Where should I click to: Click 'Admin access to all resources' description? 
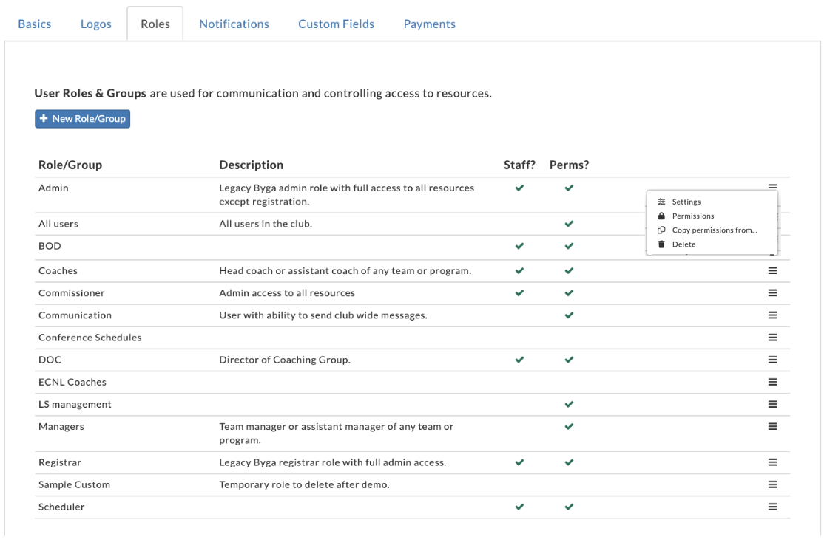[x=287, y=292]
